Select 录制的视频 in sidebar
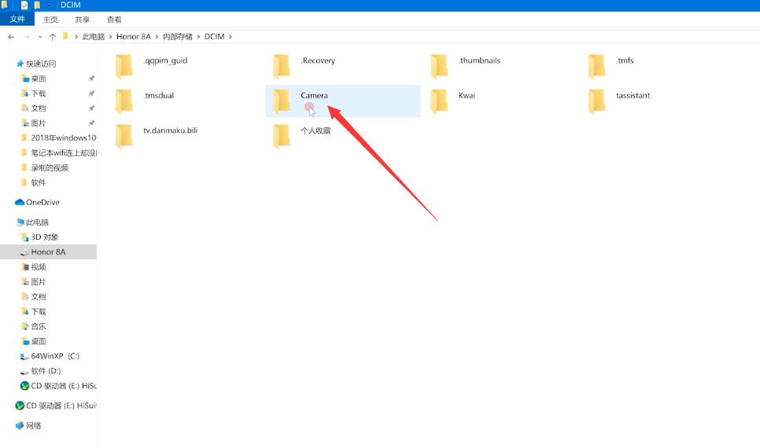This screenshot has width=760, height=448. coord(50,167)
